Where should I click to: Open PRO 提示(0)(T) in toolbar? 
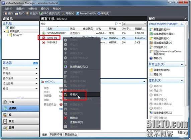(x=50, y=13)
